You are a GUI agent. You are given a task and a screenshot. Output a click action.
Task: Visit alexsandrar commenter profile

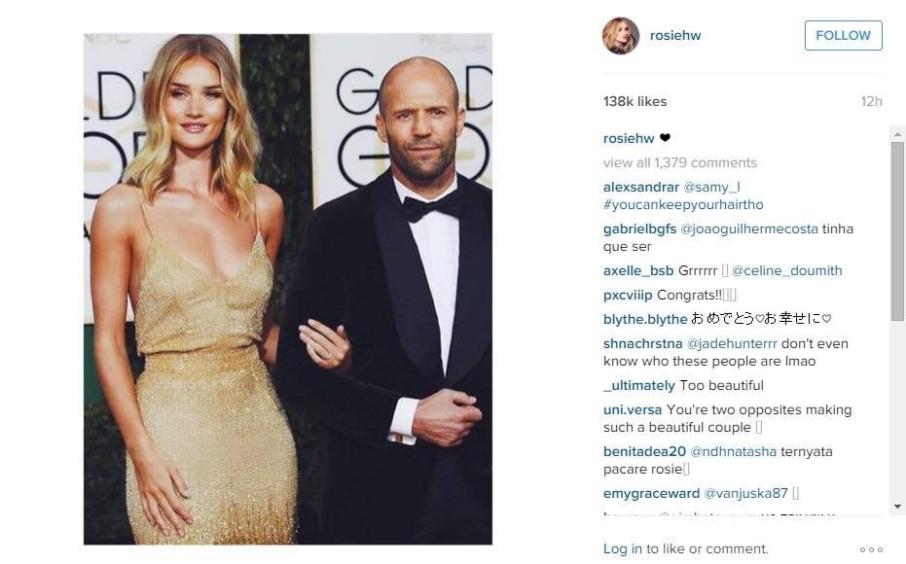point(640,187)
